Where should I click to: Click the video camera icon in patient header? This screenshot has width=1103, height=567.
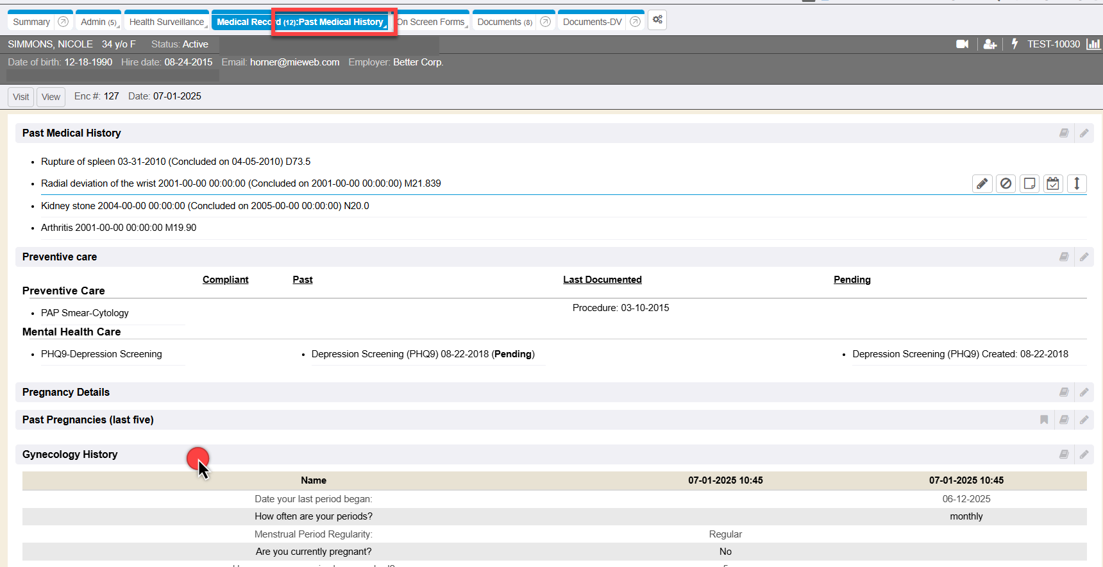pos(962,44)
